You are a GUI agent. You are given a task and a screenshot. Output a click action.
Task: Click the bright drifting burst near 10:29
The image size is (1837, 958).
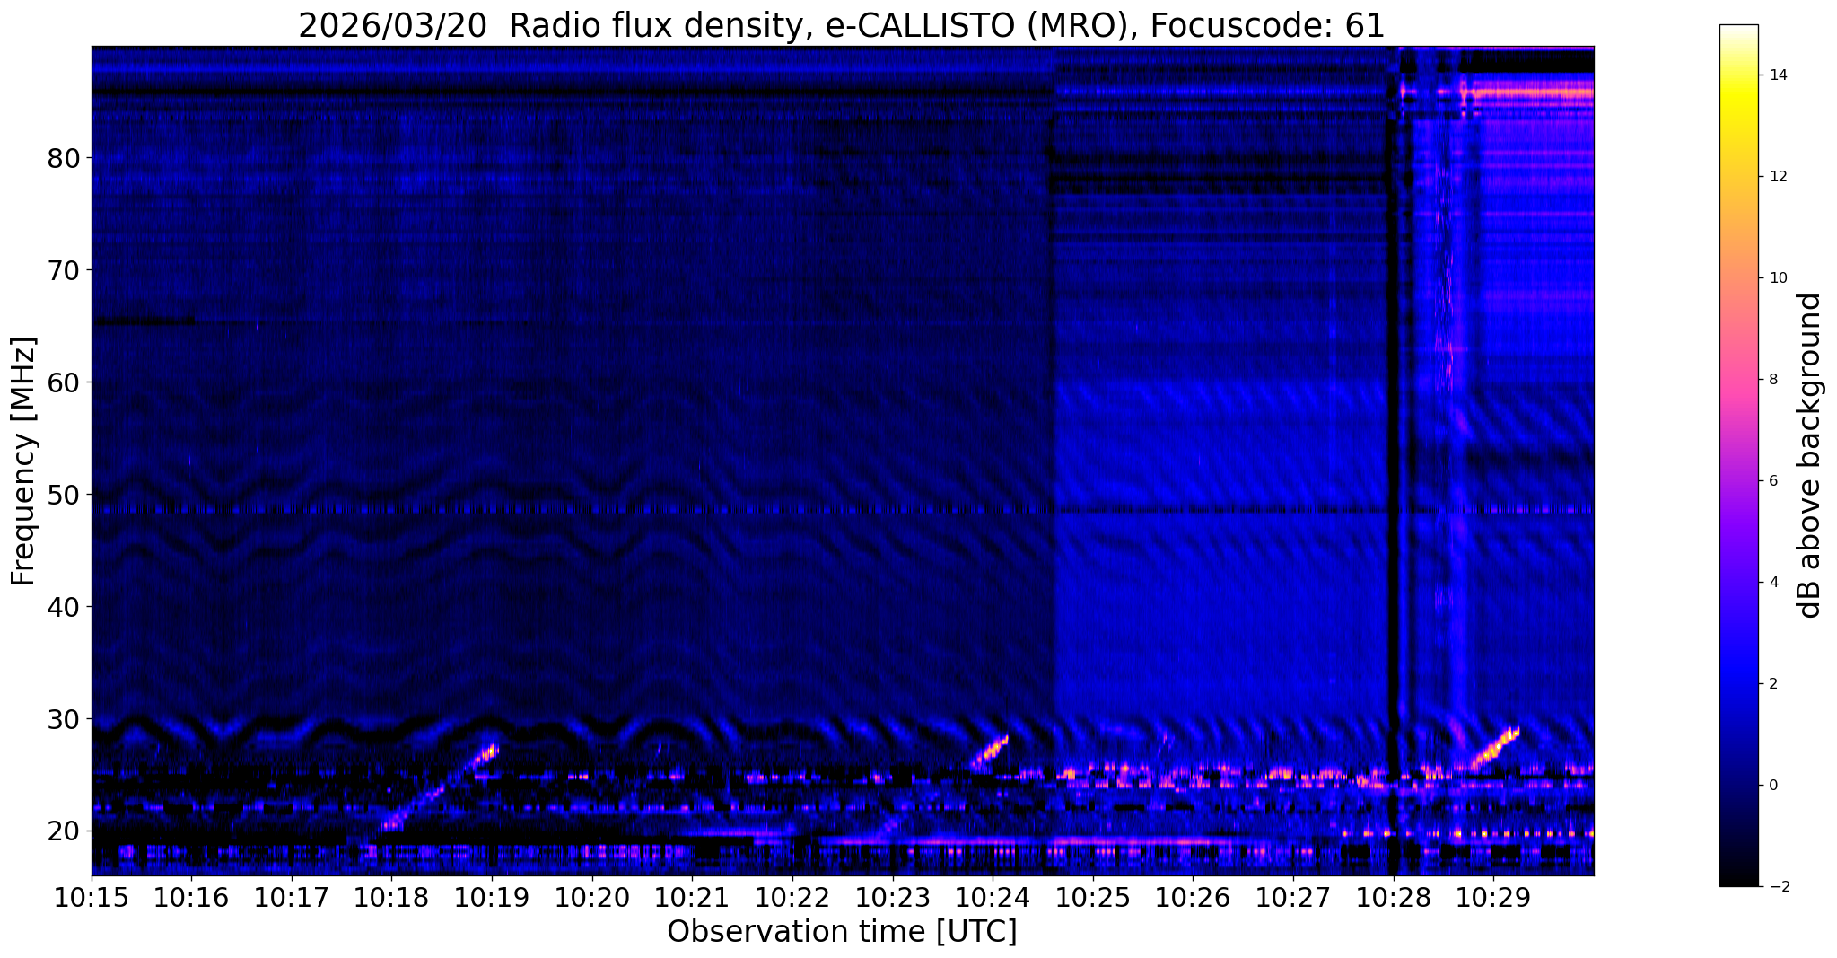[x=1495, y=748]
